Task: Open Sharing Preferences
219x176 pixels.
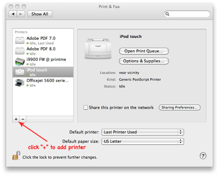Action: [180, 107]
